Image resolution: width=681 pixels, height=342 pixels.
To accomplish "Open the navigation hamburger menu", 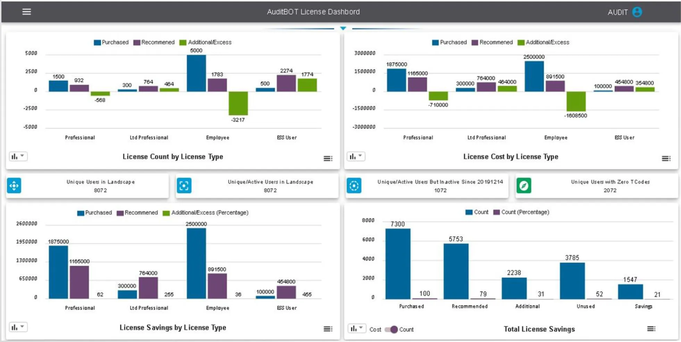I will pos(26,11).
